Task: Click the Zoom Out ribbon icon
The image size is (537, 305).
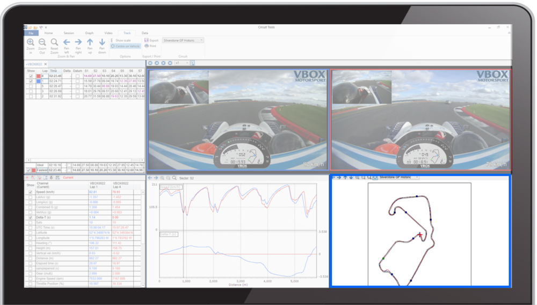Action: click(x=42, y=42)
